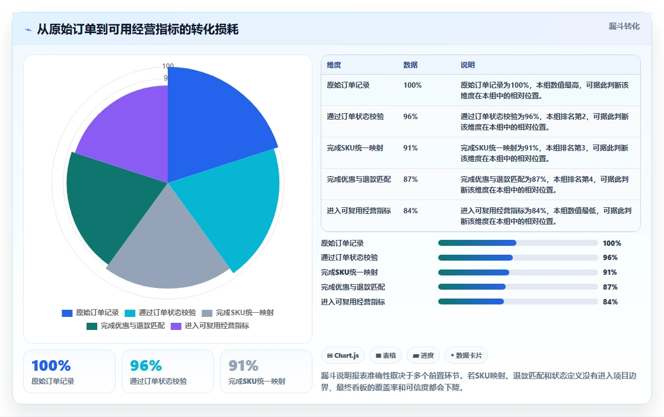Click the 漏斗转化 tag in header
This screenshot has width=664, height=417.
point(624,26)
